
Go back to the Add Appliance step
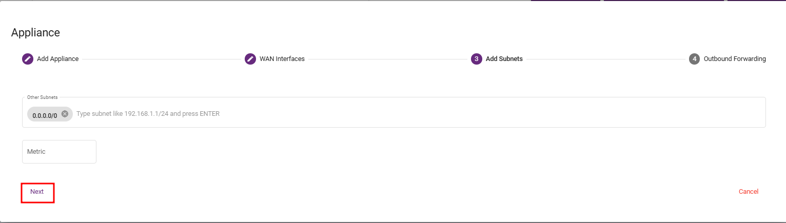(x=57, y=59)
